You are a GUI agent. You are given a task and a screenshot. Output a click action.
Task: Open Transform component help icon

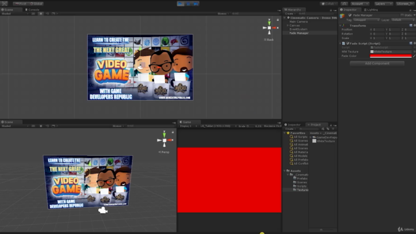[x=411, y=25]
